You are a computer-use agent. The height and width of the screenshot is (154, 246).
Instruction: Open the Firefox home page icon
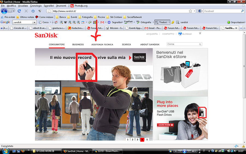pos(33,11)
